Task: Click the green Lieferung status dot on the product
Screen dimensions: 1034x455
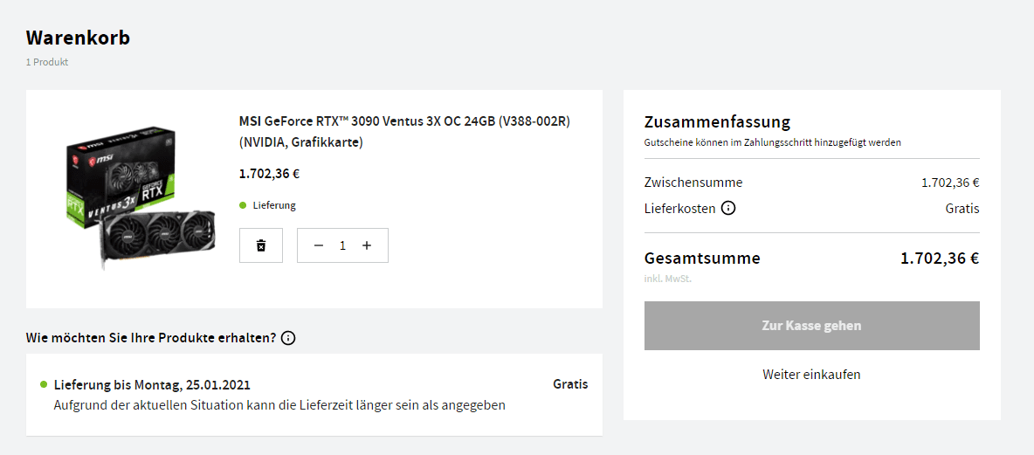Action: 243,205
